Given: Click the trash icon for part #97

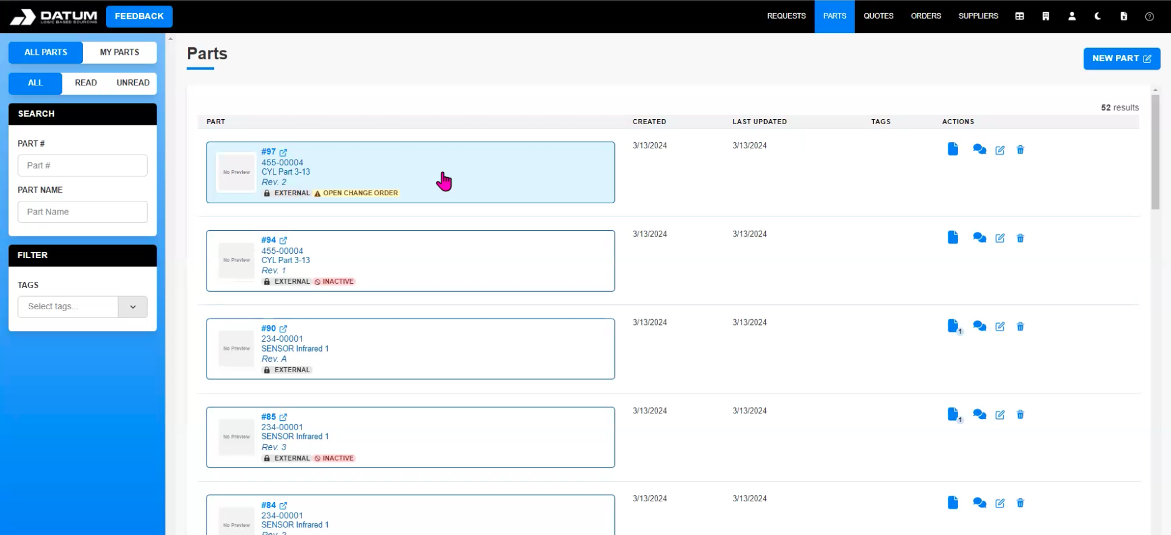Looking at the screenshot, I should click(x=1020, y=150).
